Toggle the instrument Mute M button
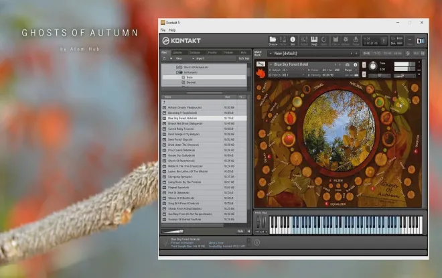Screen dimensions: 442x278 [364, 74]
